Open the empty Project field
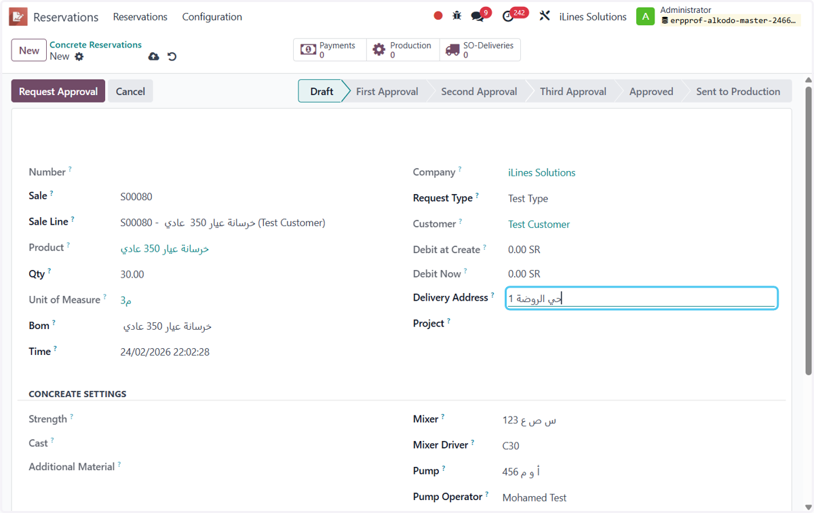This screenshot has height=513, width=814. (642, 324)
